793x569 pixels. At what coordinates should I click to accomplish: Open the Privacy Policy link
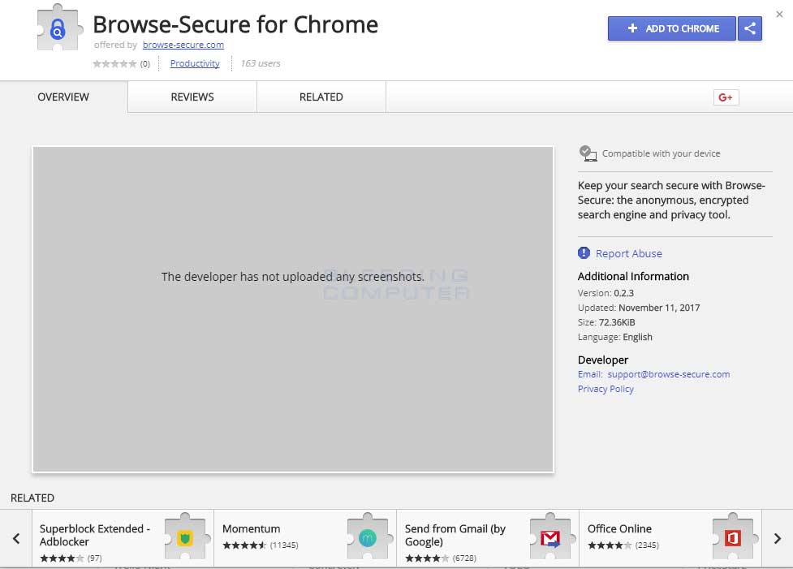tap(606, 389)
